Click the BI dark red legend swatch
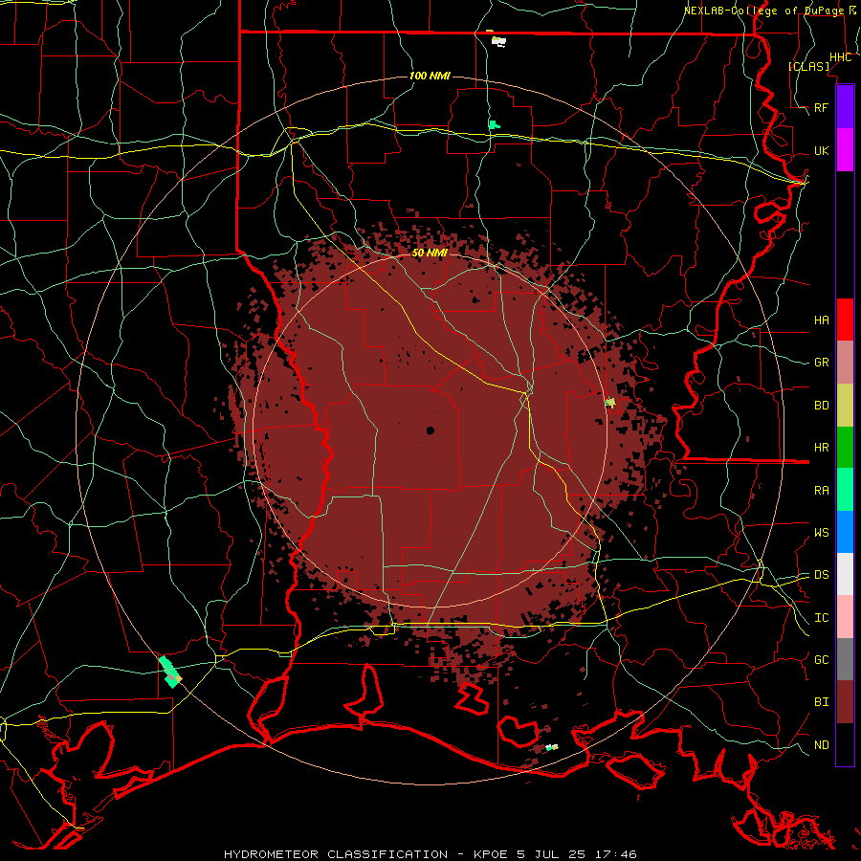Viewport: 861px width, 861px height. [x=845, y=702]
